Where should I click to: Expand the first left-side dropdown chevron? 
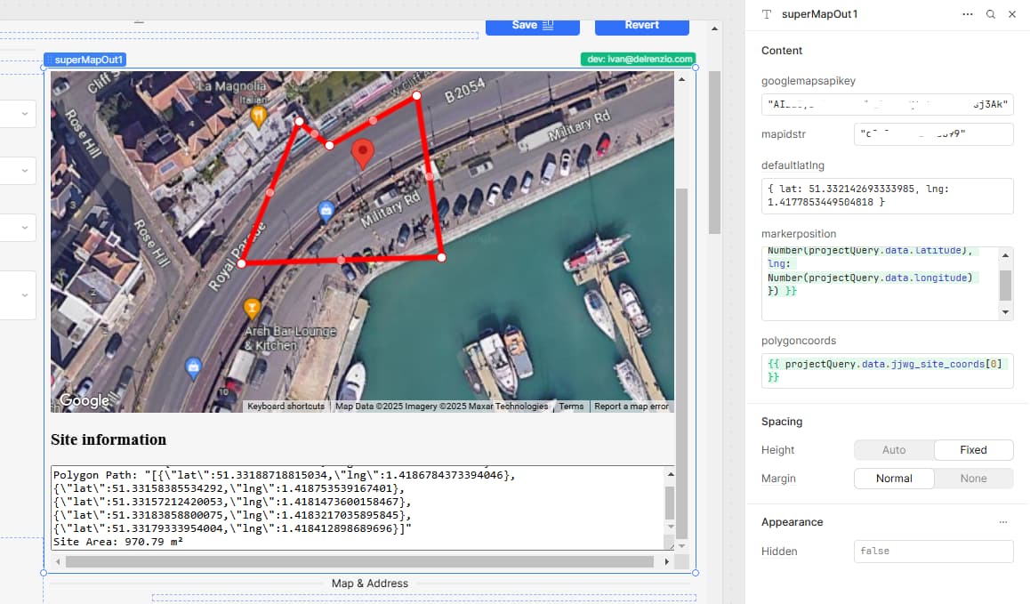[x=24, y=114]
